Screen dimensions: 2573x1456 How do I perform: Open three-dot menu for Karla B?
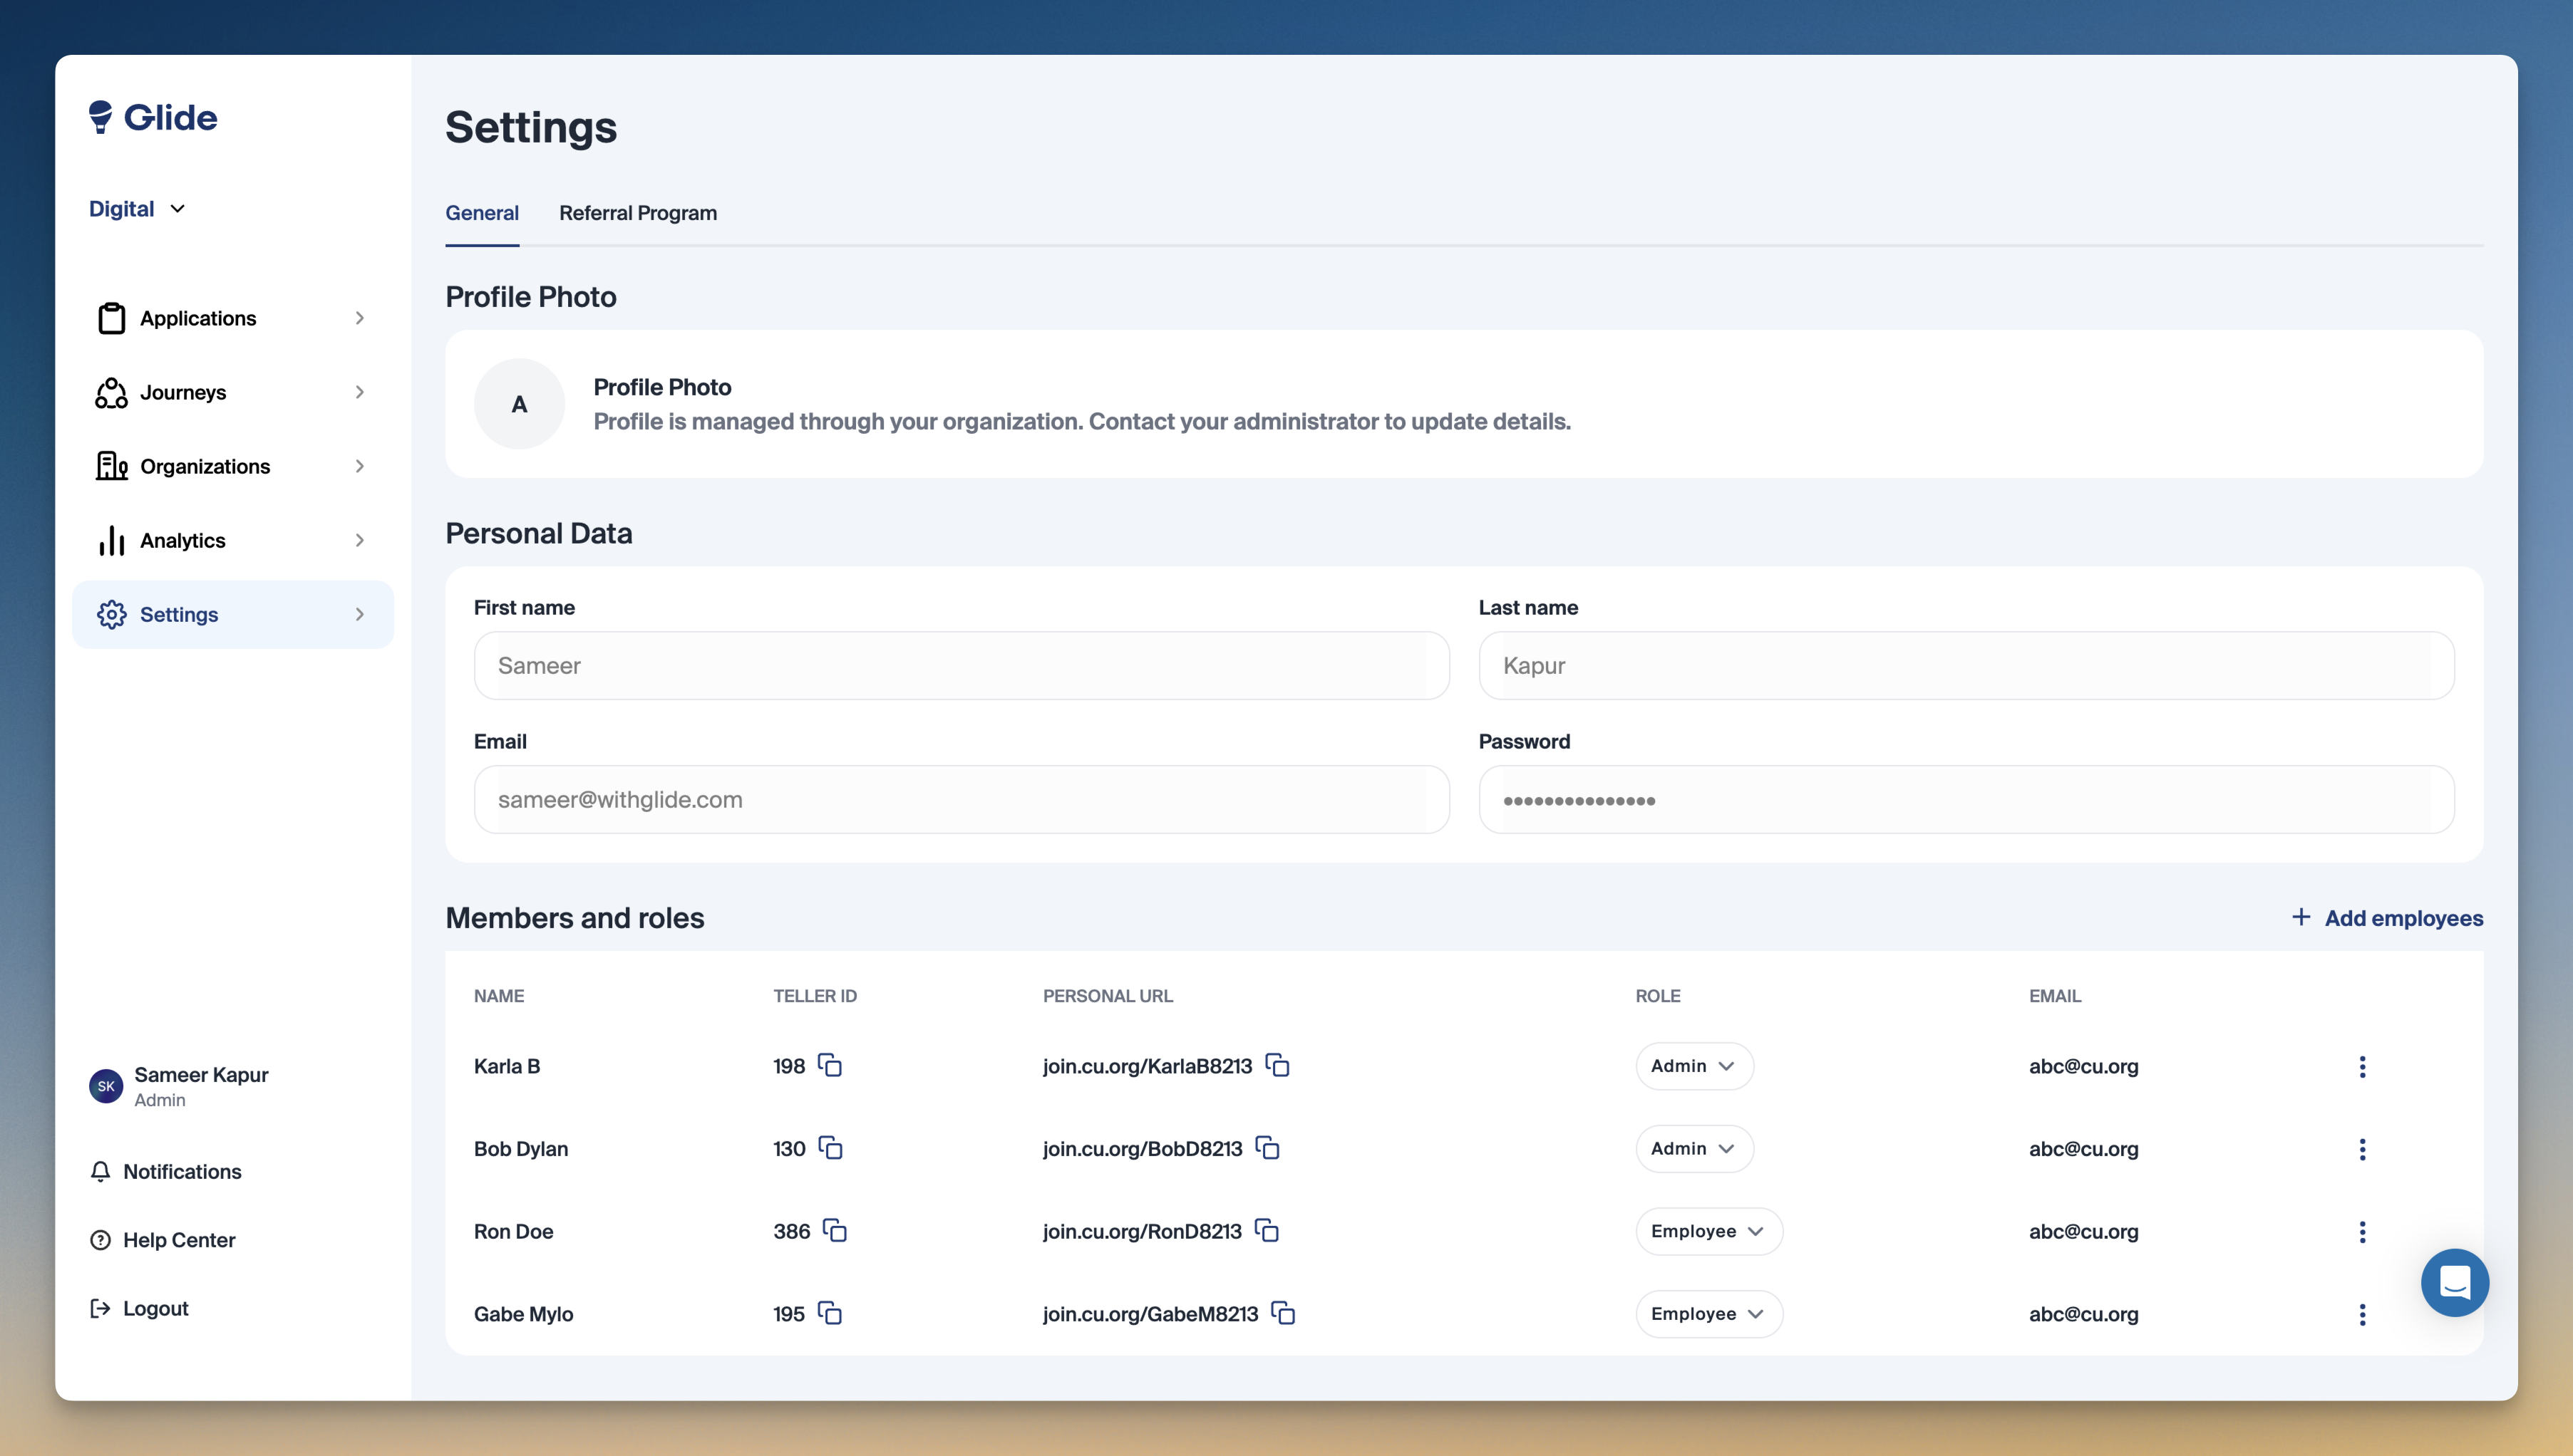coord(2362,1066)
